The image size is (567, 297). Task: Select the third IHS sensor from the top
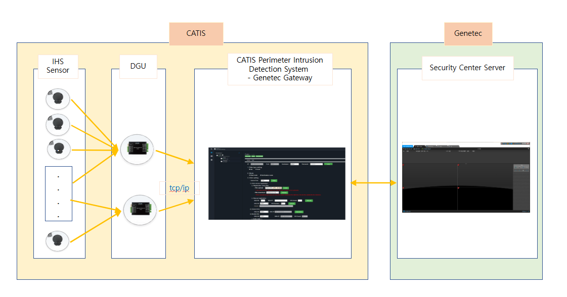click(59, 149)
